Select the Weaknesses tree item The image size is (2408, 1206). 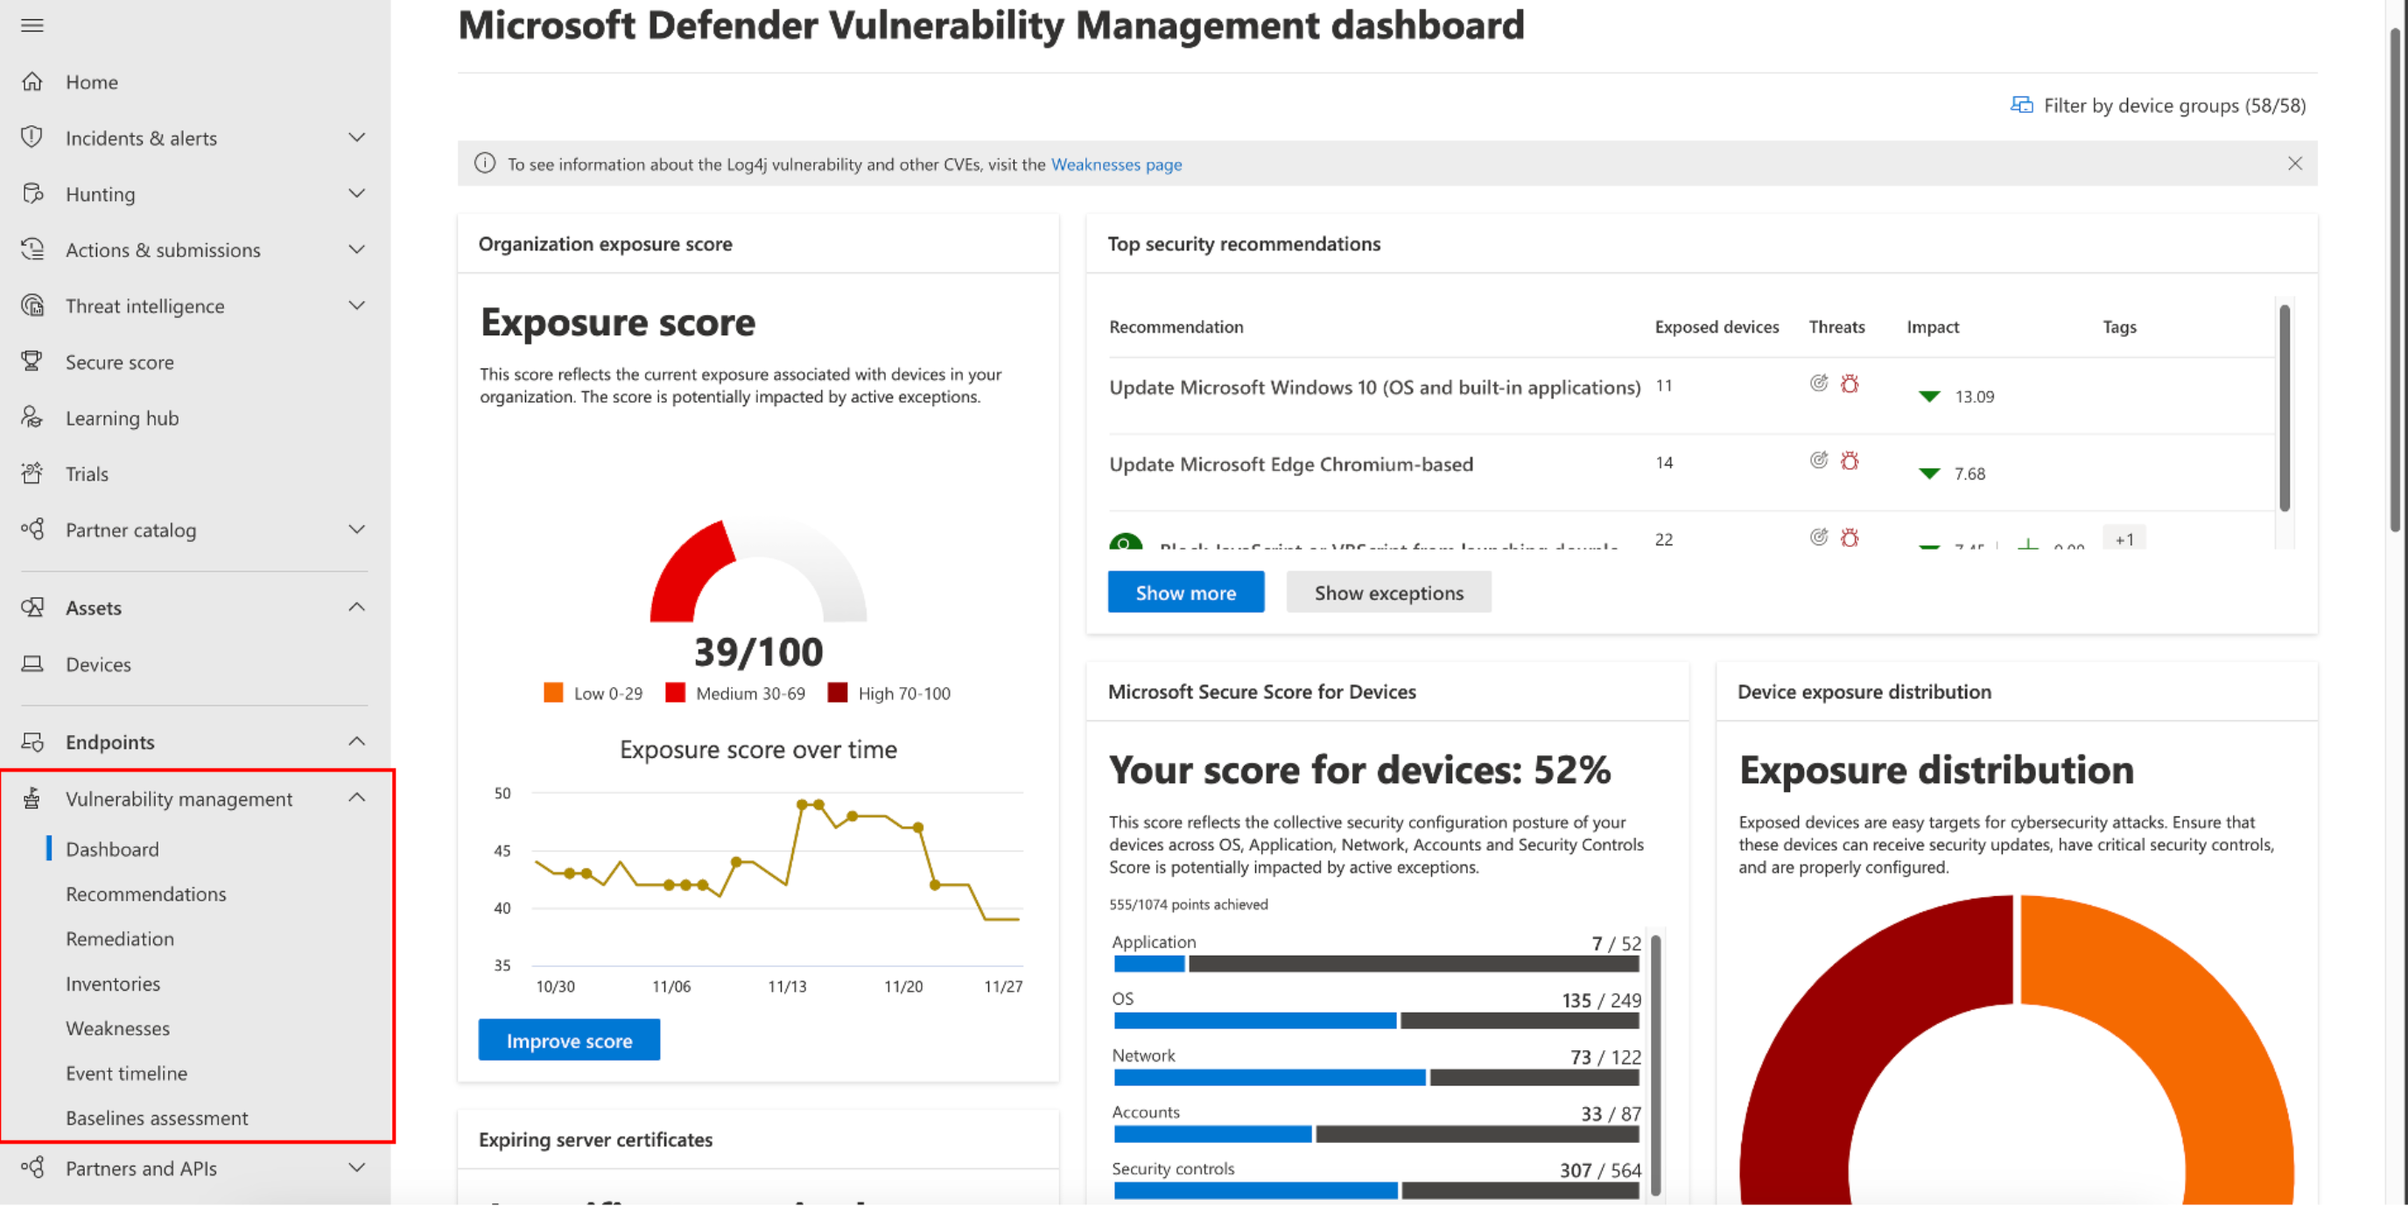tap(118, 1027)
